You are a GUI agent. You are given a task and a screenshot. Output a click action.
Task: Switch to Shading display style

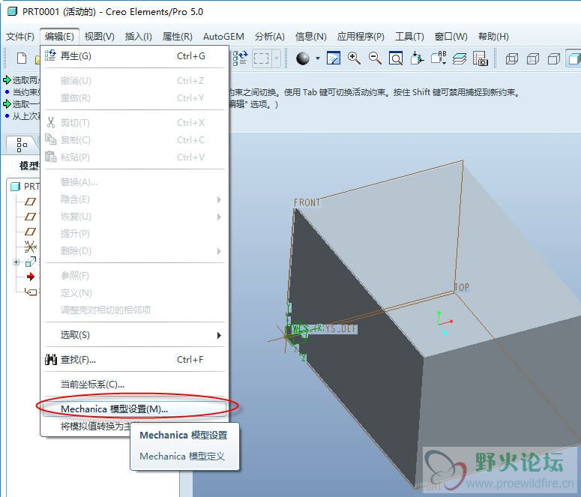(574, 58)
